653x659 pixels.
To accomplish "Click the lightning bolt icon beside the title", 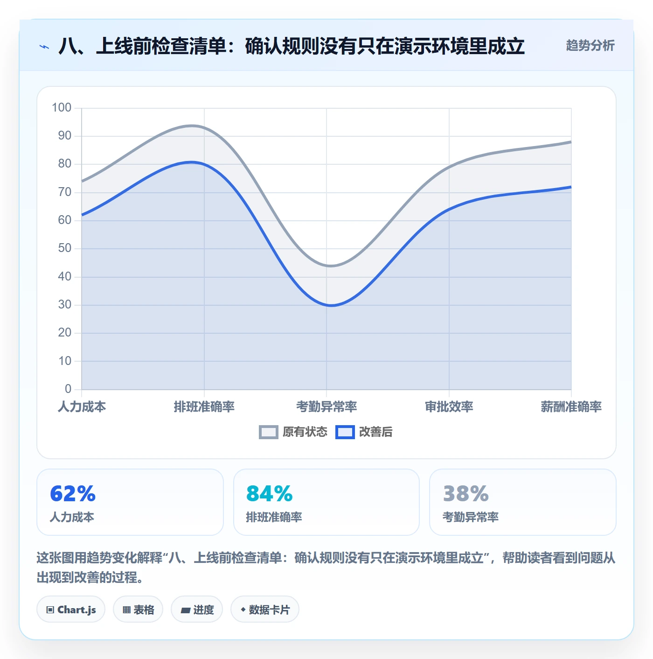I will 44,46.
